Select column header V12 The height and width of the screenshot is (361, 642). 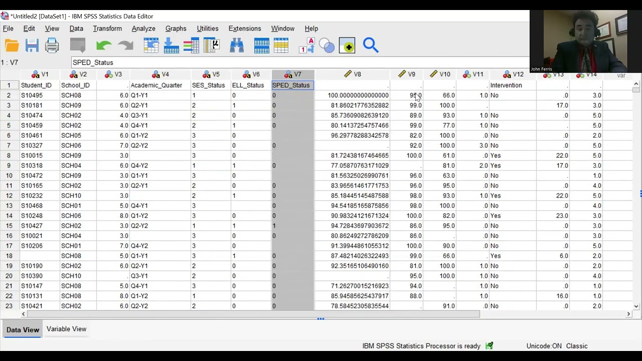(x=513, y=74)
